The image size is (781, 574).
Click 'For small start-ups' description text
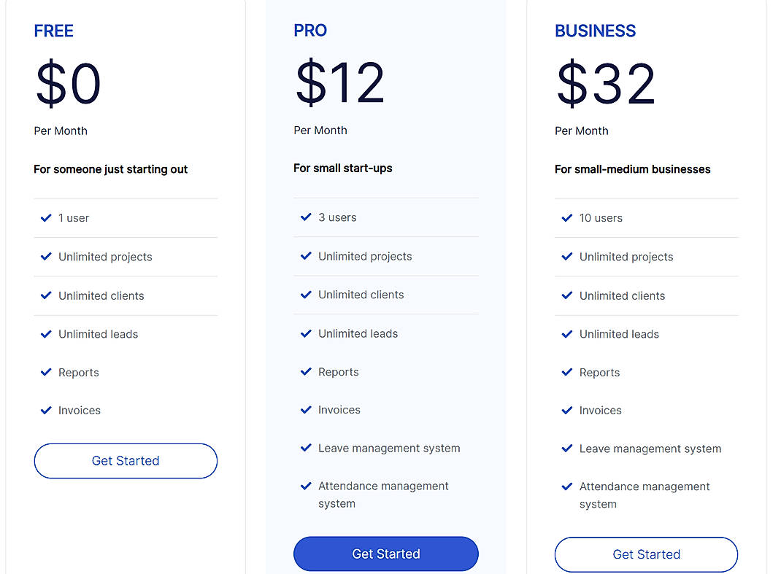pyautogui.click(x=343, y=168)
